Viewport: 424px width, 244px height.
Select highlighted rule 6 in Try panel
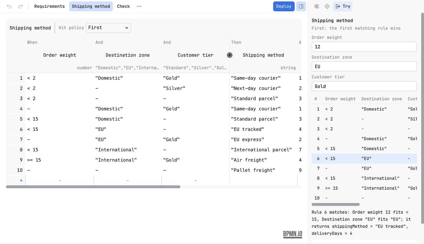tap(364, 158)
